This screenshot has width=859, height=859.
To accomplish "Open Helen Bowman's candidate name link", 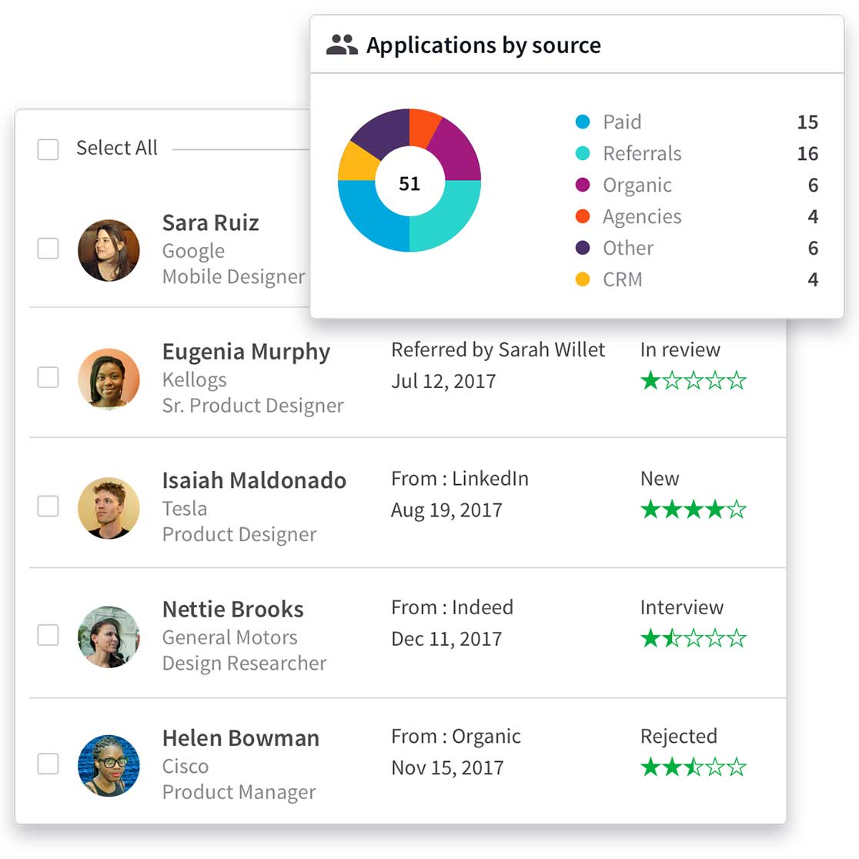I will coord(240,738).
